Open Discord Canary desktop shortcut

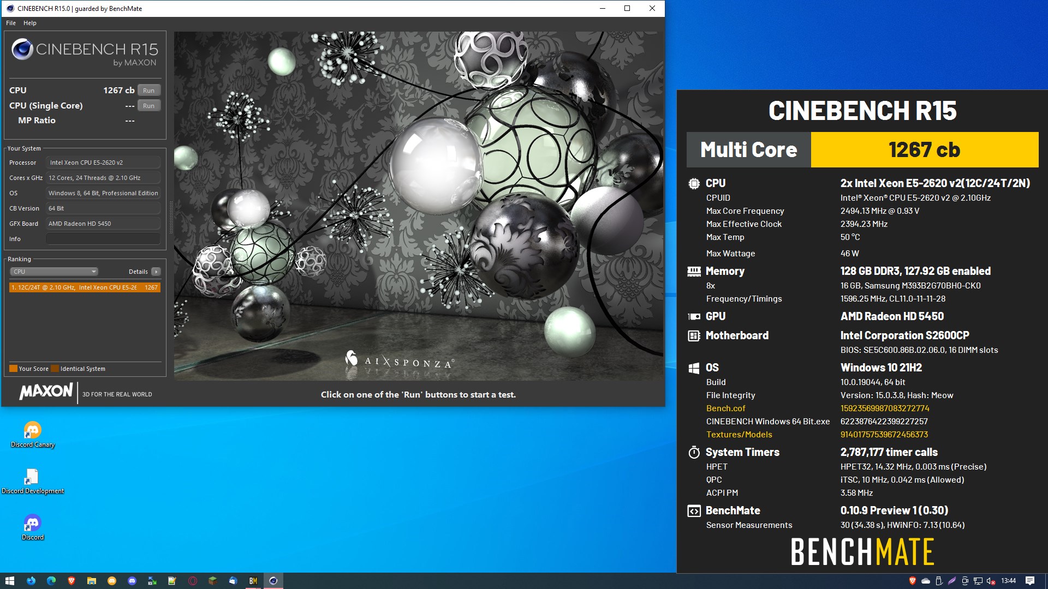tap(33, 435)
